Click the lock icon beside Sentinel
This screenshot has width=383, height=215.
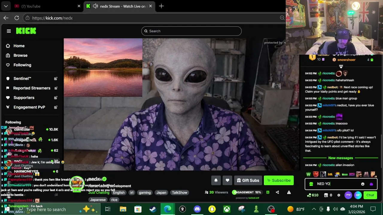56,79
